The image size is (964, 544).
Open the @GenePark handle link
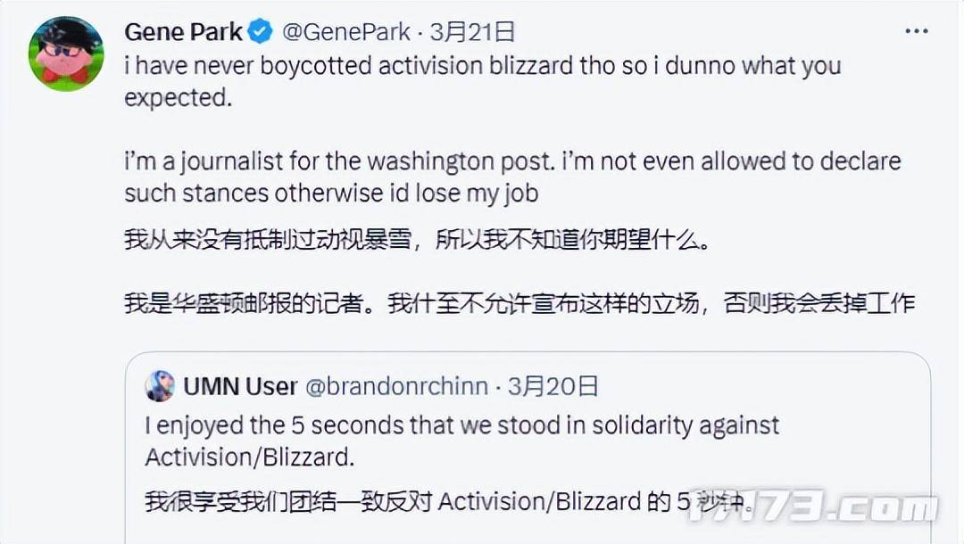[x=346, y=33]
